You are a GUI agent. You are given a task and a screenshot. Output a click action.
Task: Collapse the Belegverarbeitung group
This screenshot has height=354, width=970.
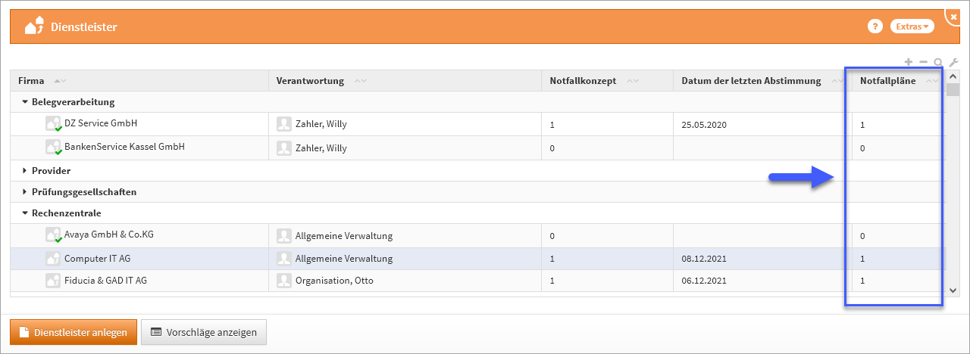[25, 101]
